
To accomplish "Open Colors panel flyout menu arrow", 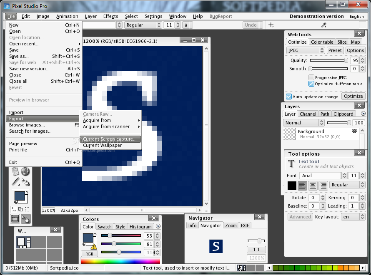I will point(158,226).
